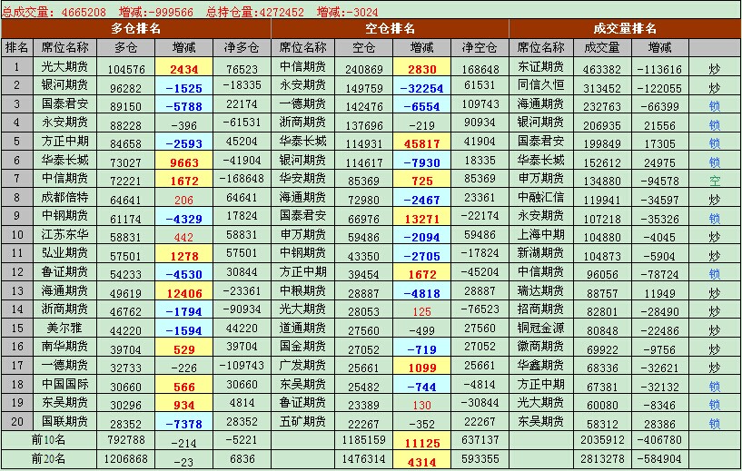
Task: Click the 前20名 summary row label
Action: 48,458
